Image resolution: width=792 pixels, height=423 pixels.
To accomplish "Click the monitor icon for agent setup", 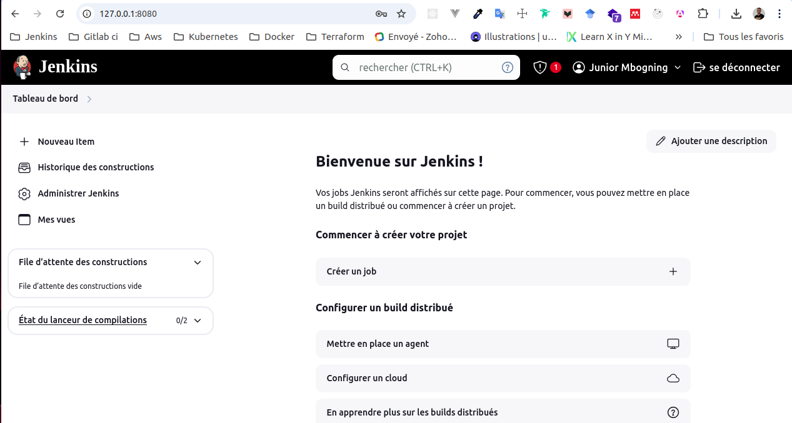I will [x=673, y=344].
